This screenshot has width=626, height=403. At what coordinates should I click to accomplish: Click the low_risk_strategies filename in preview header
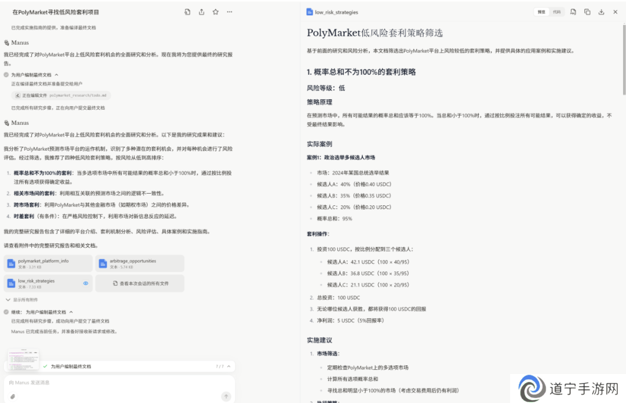337,12
